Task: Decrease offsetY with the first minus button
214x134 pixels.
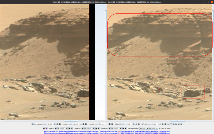Action: (x=149, y=124)
